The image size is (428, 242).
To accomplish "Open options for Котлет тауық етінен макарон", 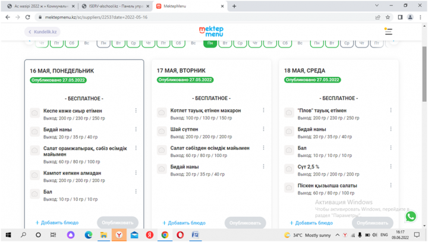I will click(263, 110).
